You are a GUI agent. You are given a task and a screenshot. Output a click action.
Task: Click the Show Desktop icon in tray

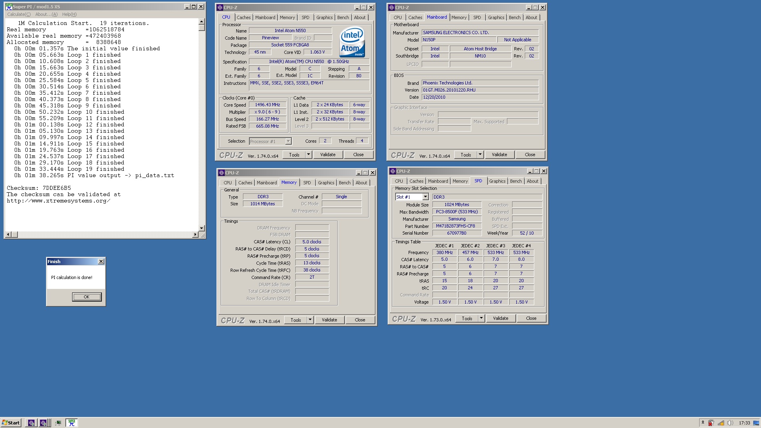tap(756, 423)
